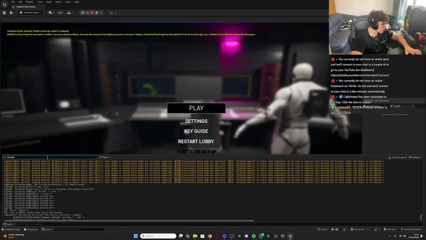The width and height of the screenshot is (426, 240).
Task: Click the All Saved status indicator
Action: 389,229
